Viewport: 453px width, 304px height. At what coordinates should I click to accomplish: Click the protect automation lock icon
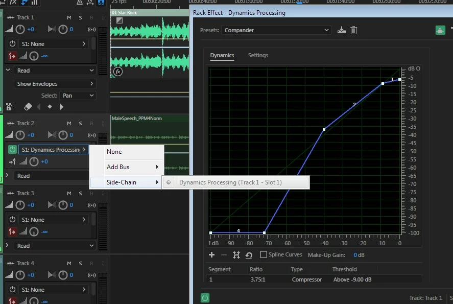pyautogui.click(x=10, y=107)
